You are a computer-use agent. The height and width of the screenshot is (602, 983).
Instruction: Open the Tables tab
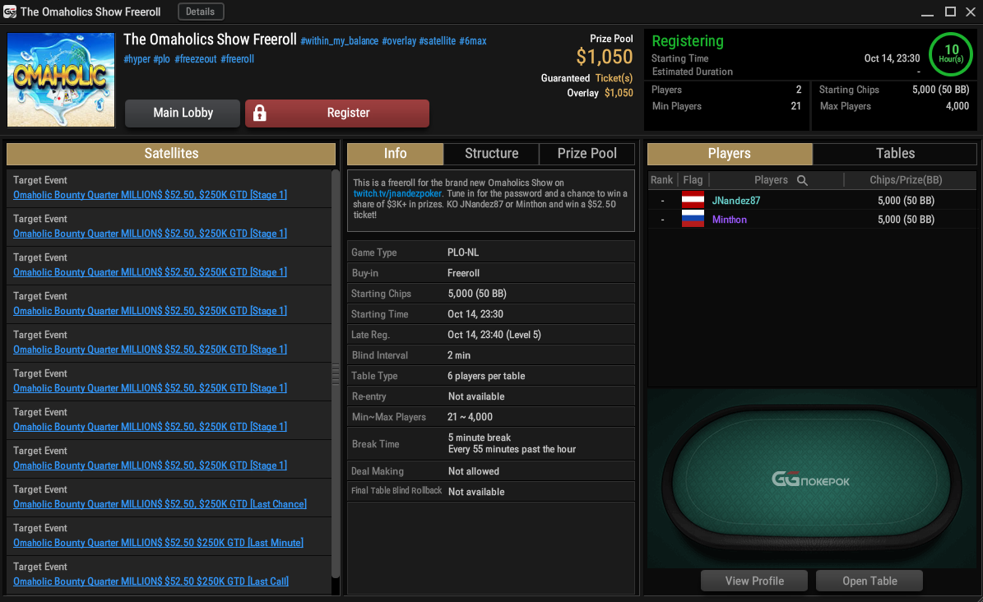coord(895,154)
